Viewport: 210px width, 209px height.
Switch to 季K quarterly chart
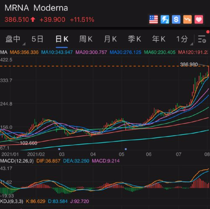tap(134, 39)
